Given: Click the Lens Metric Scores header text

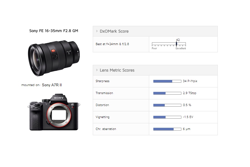Looking at the screenshot, I should [x=117, y=70].
